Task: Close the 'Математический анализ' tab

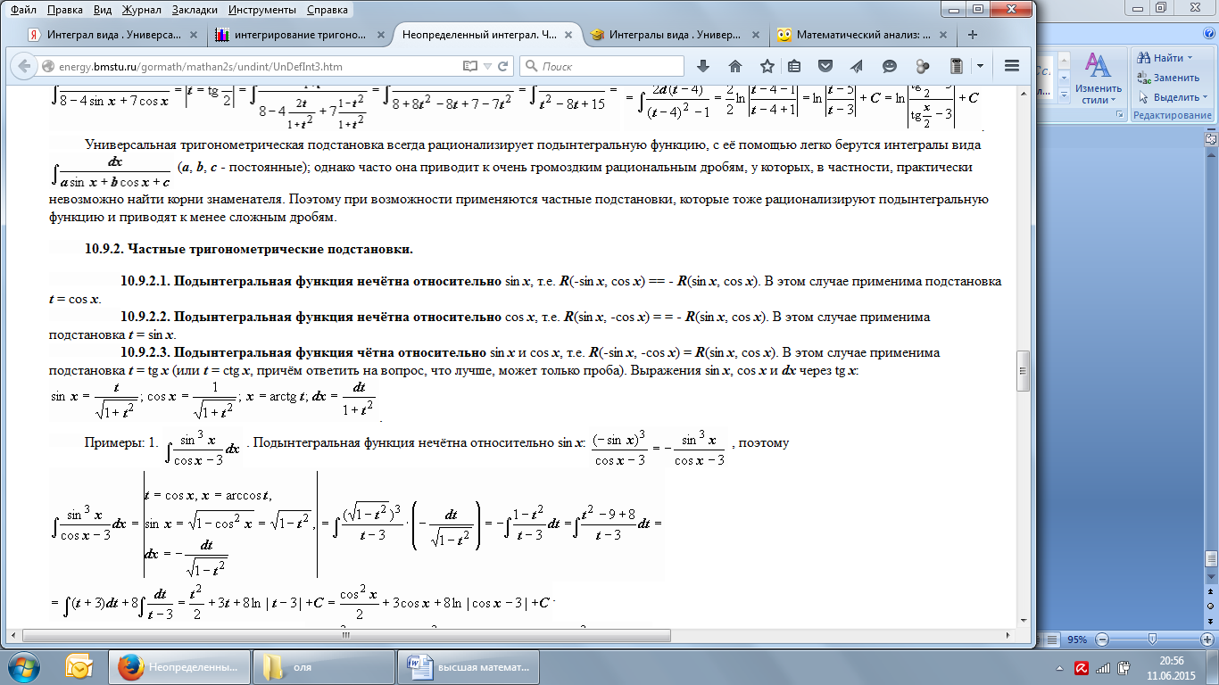Action: point(945,36)
